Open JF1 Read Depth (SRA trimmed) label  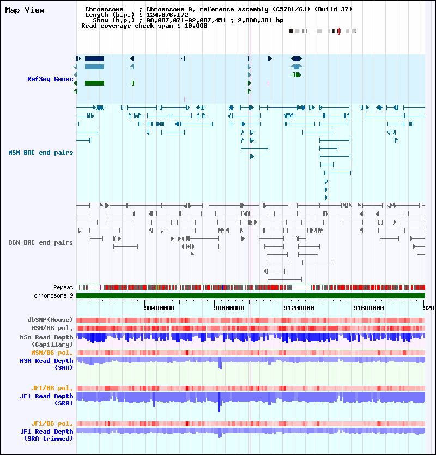pyautogui.click(x=46, y=435)
